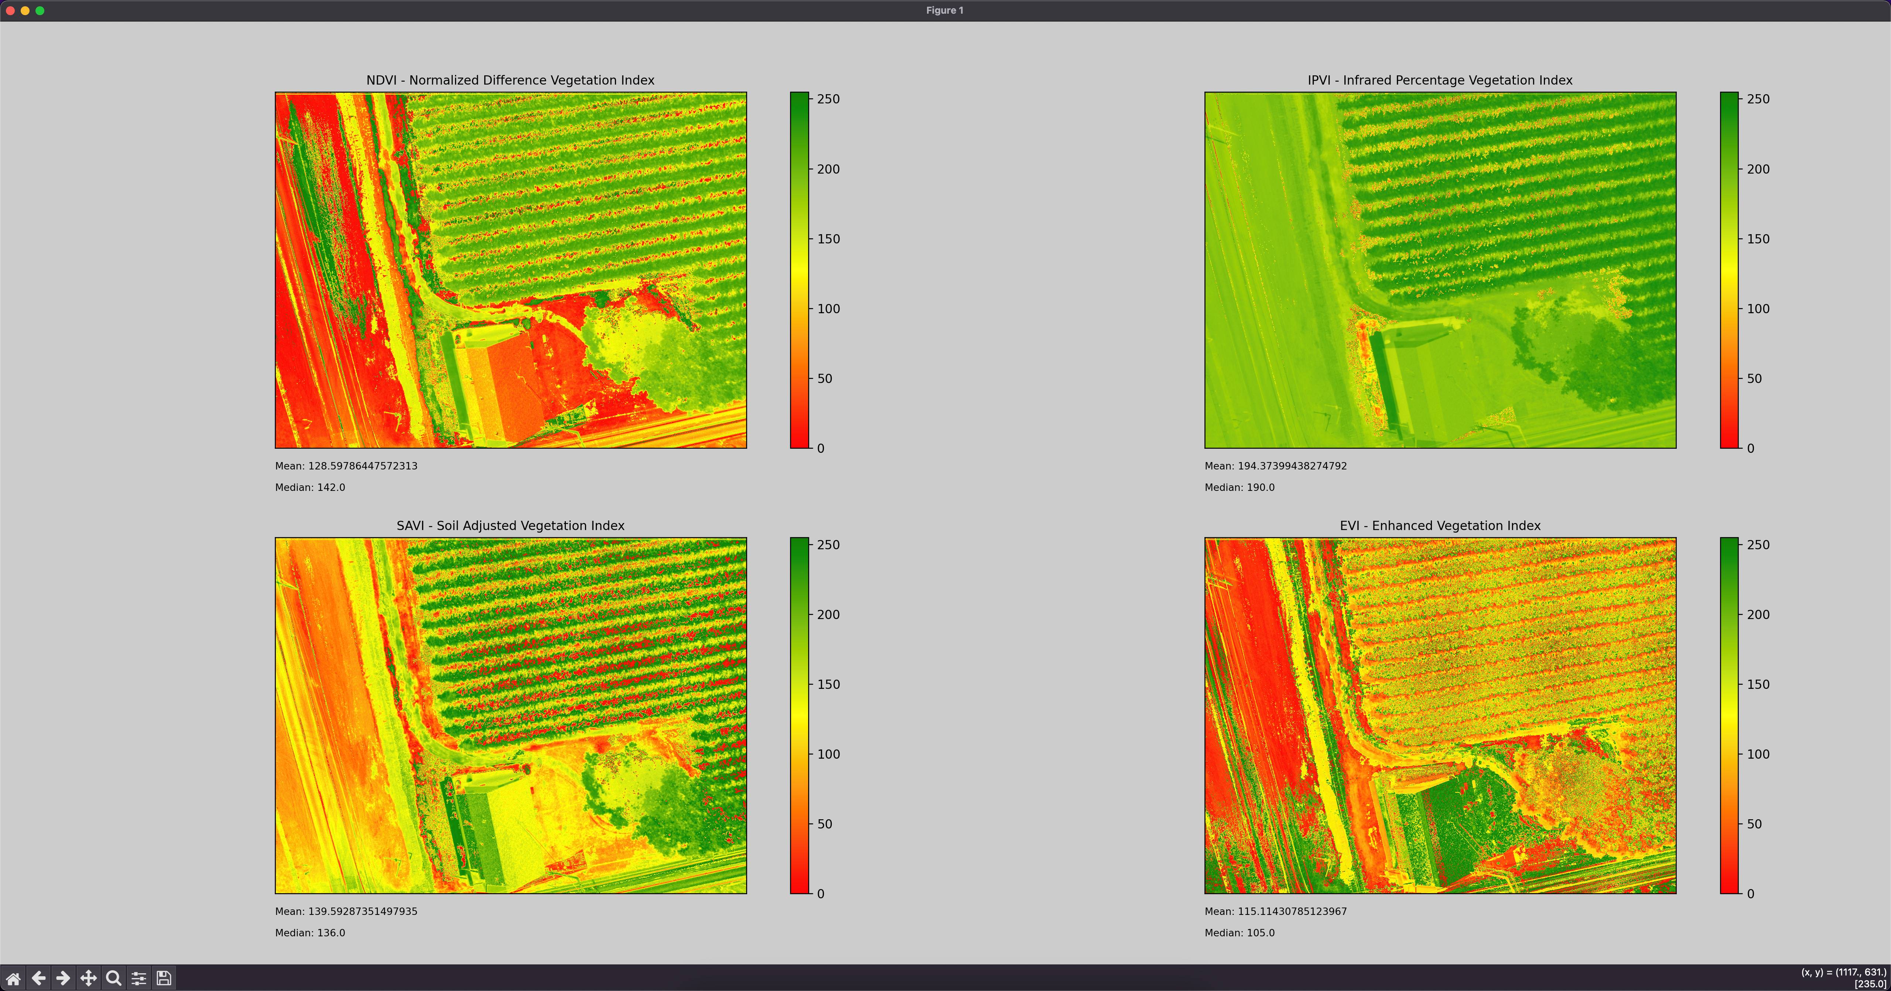Close the Figure 1 window
The image size is (1891, 991).
click(x=10, y=10)
